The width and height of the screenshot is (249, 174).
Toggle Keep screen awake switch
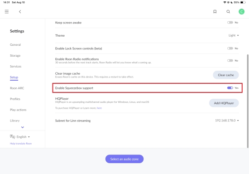(230, 23)
